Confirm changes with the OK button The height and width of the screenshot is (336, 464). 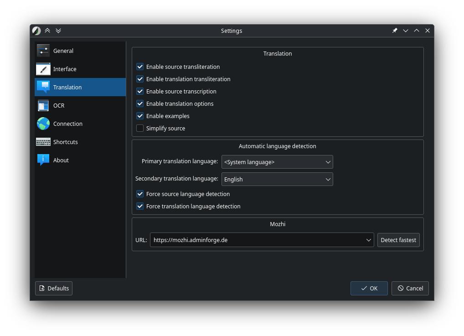pyautogui.click(x=369, y=288)
